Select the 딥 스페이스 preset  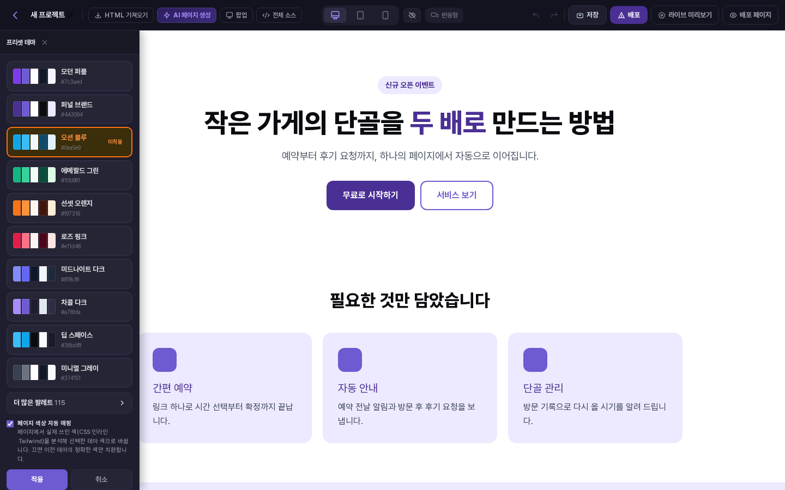point(69,340)
